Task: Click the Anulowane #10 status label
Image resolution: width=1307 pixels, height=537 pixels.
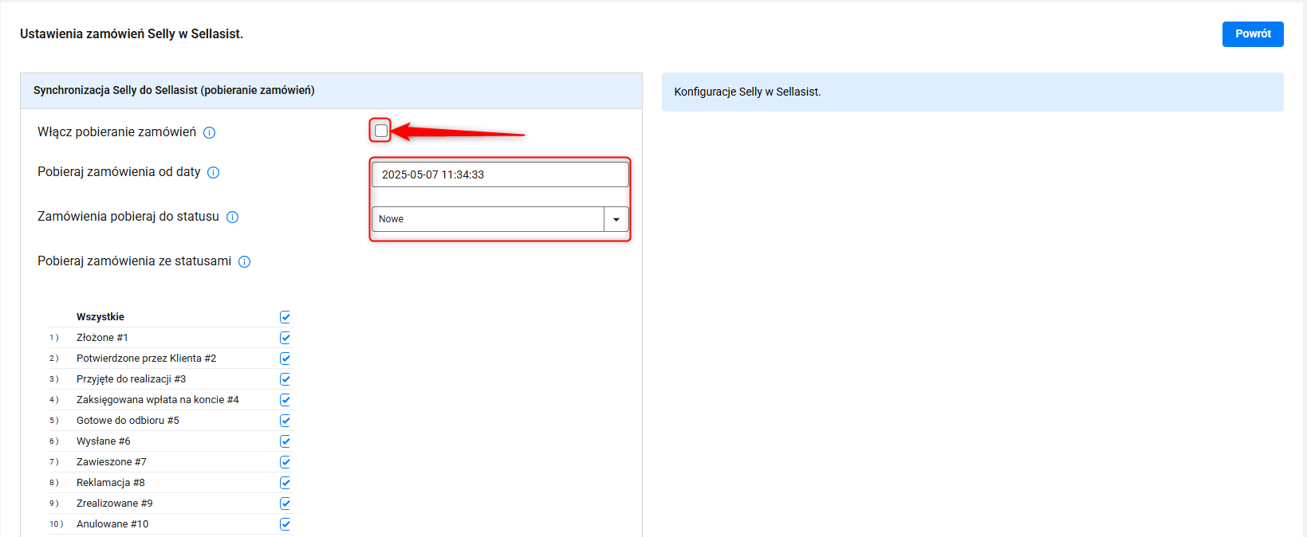Action: tap(112, 524)
